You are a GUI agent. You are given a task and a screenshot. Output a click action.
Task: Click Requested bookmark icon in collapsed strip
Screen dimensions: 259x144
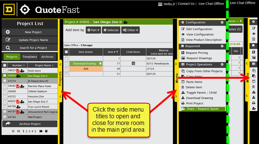[x=253, y=46]
